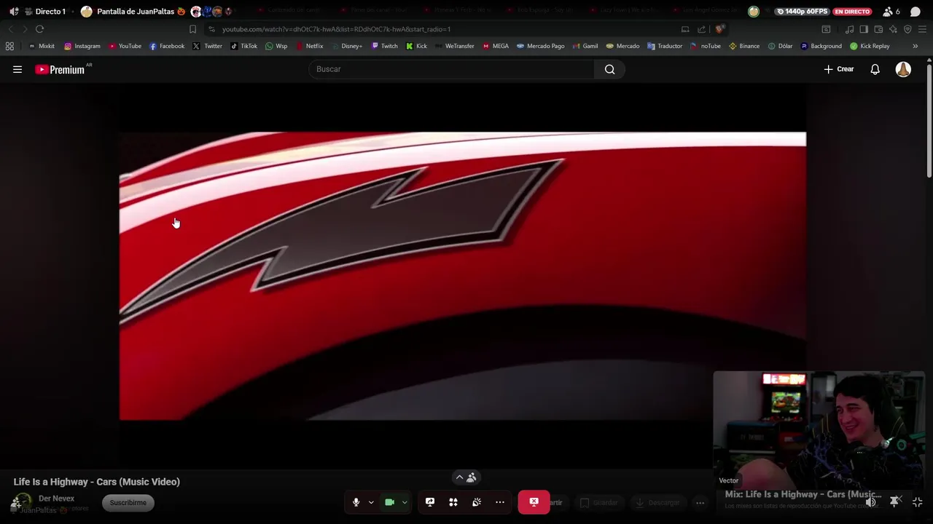933x524 pixels.
Task: Click the bookmark icon beside the URL
Action: 192,29
